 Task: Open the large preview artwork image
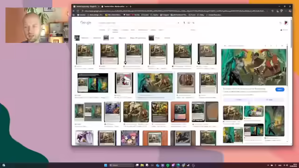(x=254, y=67)
